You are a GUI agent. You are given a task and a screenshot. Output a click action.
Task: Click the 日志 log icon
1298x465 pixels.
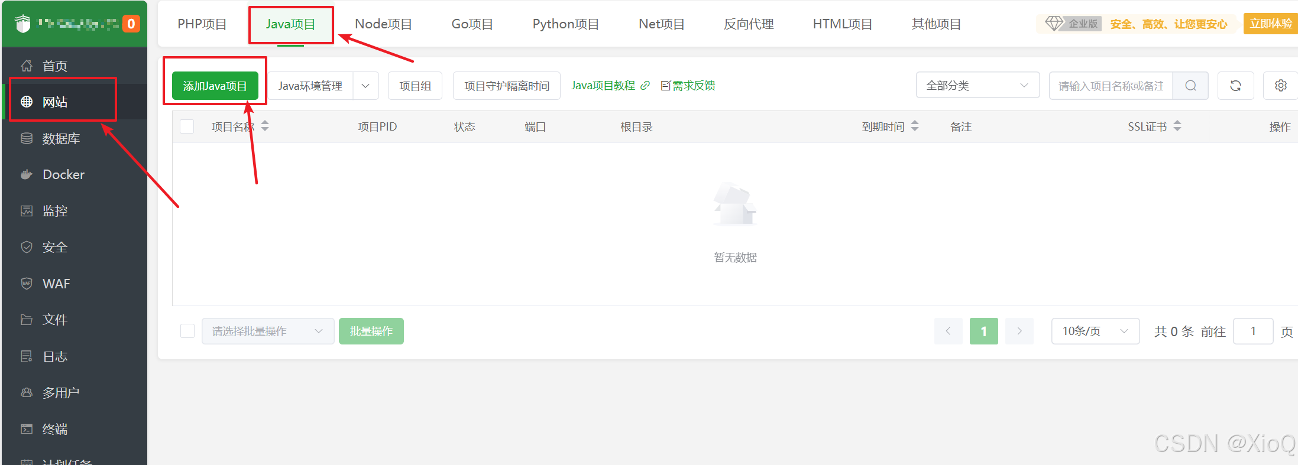27,356
